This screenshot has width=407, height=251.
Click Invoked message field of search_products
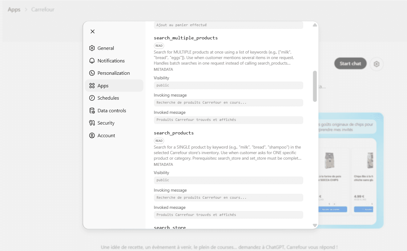[x=228, y=215]
